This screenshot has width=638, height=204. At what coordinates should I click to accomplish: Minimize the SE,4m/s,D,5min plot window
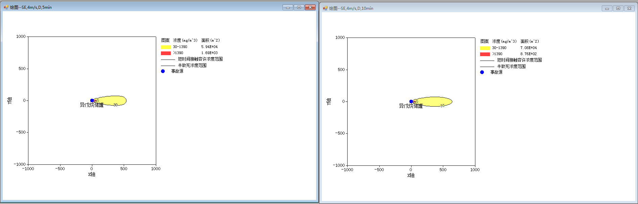click(x=288, y=7)
